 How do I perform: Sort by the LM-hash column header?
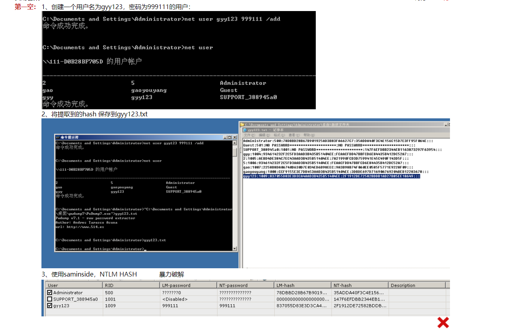pyautogui.click(x=303, y=285)
